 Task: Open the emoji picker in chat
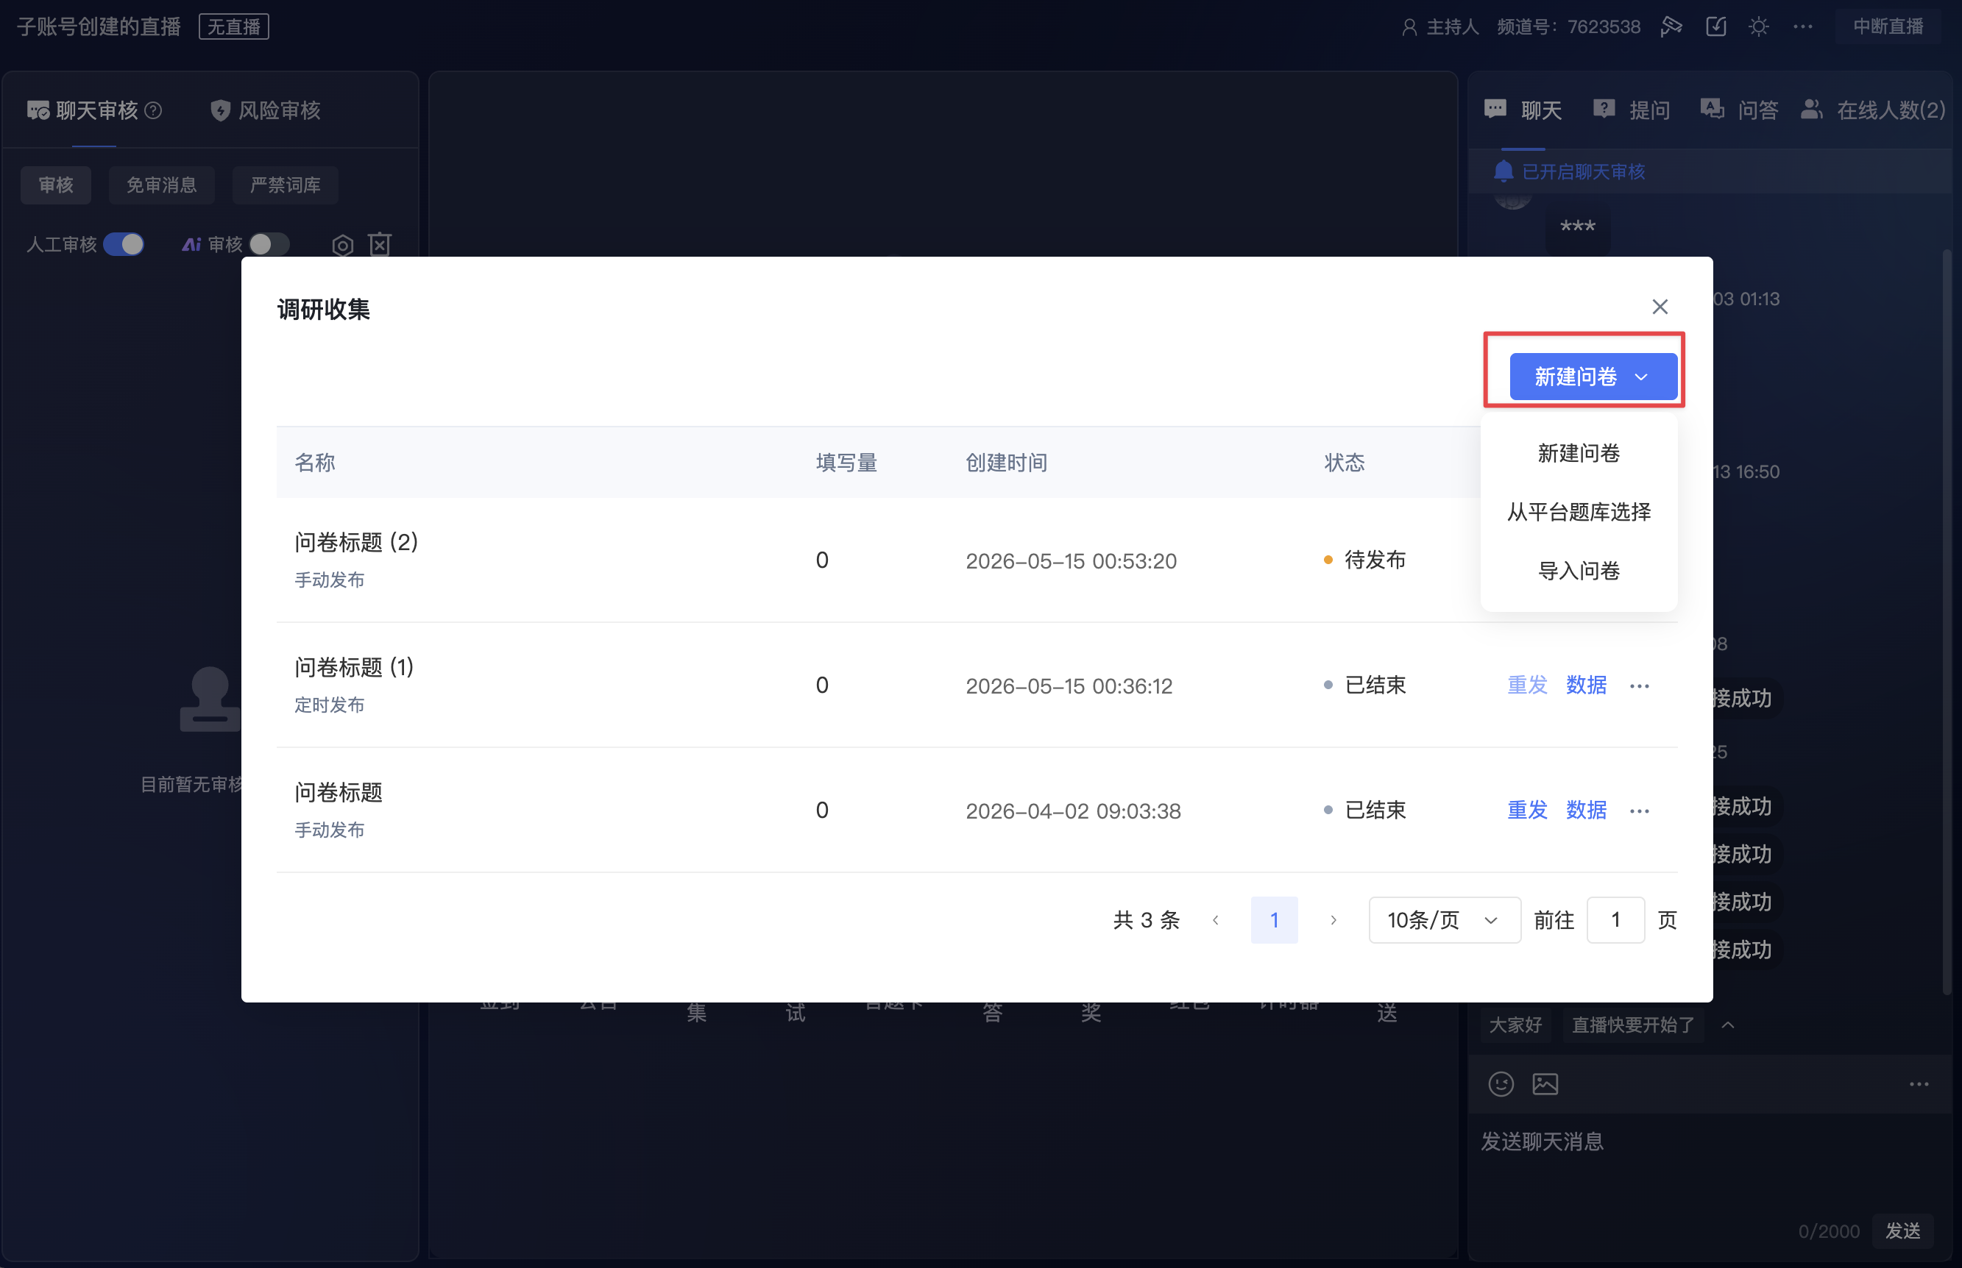click(1501, 1084)
